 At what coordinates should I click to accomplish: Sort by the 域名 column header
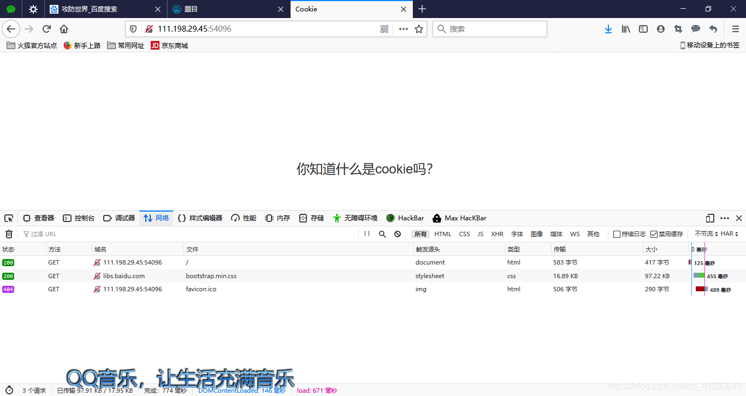click(138, 249)
